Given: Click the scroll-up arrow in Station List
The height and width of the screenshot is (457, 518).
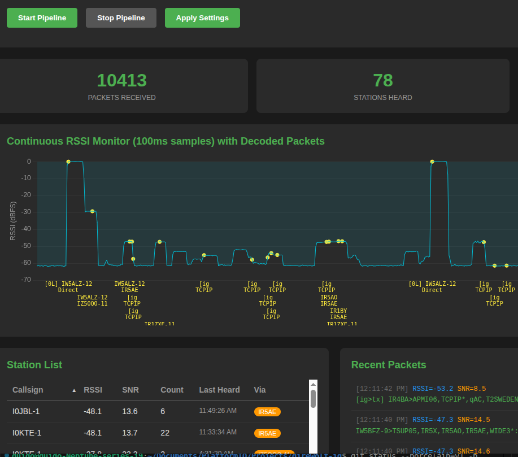Looking at the screenshot, I should 313,384.
